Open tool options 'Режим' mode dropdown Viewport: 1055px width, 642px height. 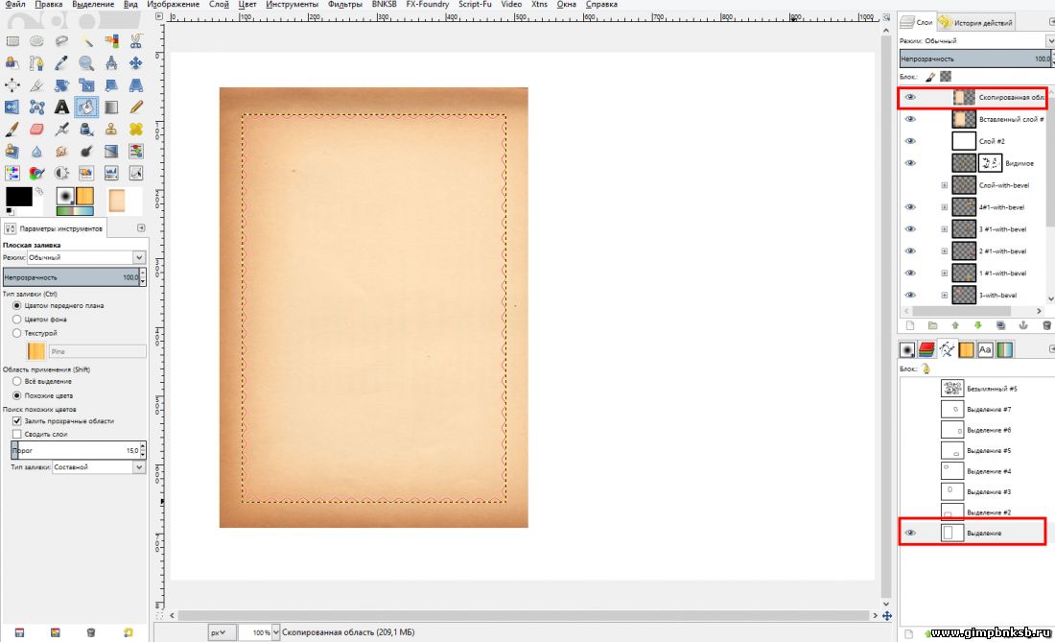pos(85,257)
